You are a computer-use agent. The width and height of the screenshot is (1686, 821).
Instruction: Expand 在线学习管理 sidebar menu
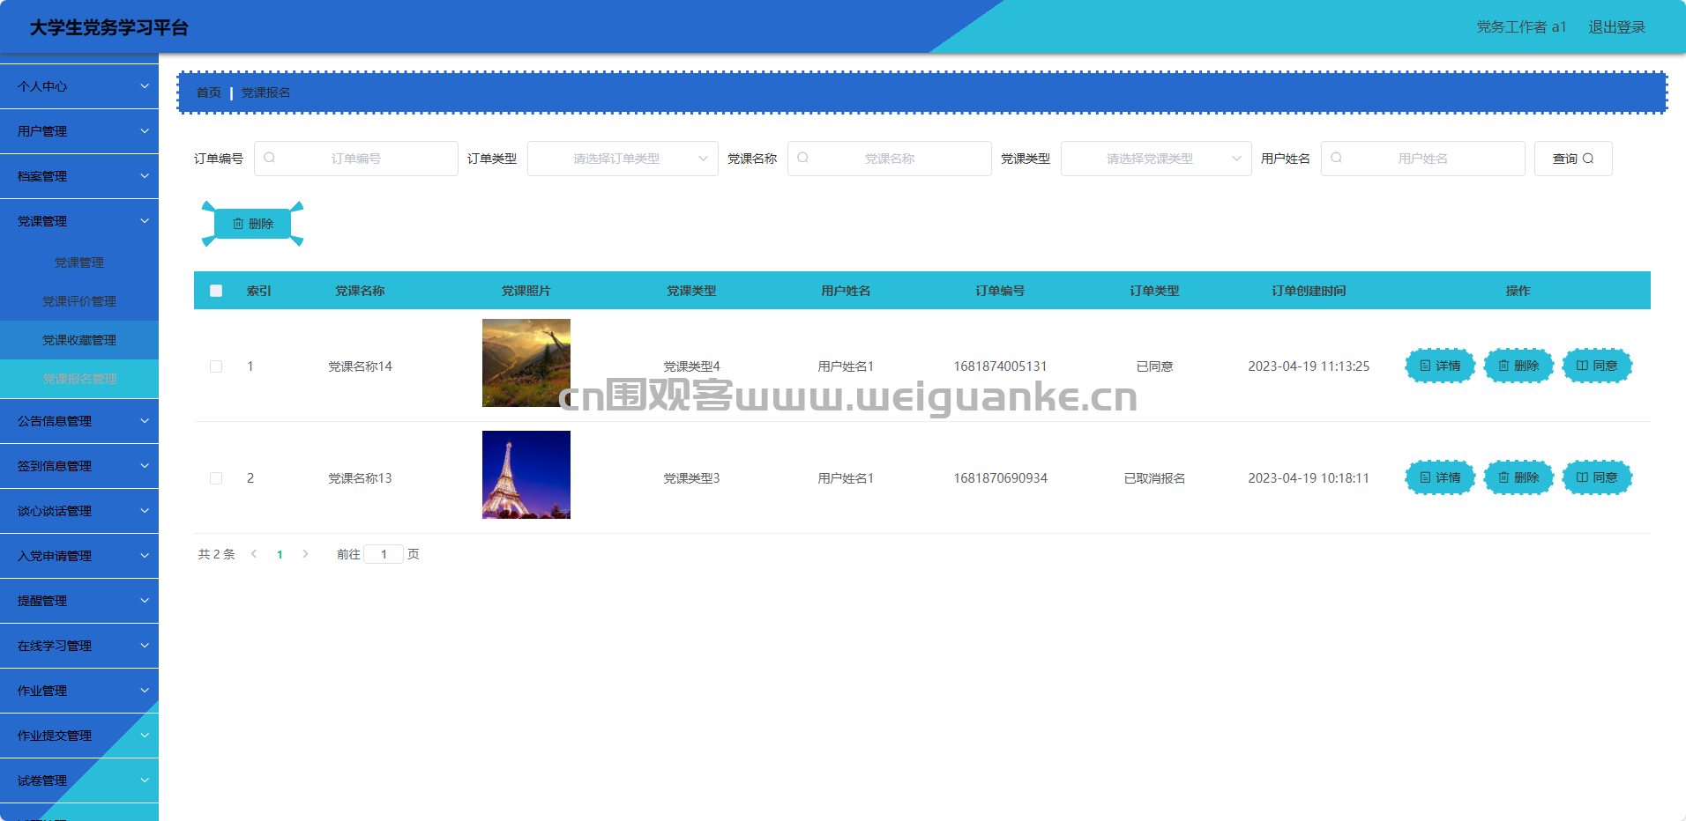pyautogui.click(x=79, y=646)
